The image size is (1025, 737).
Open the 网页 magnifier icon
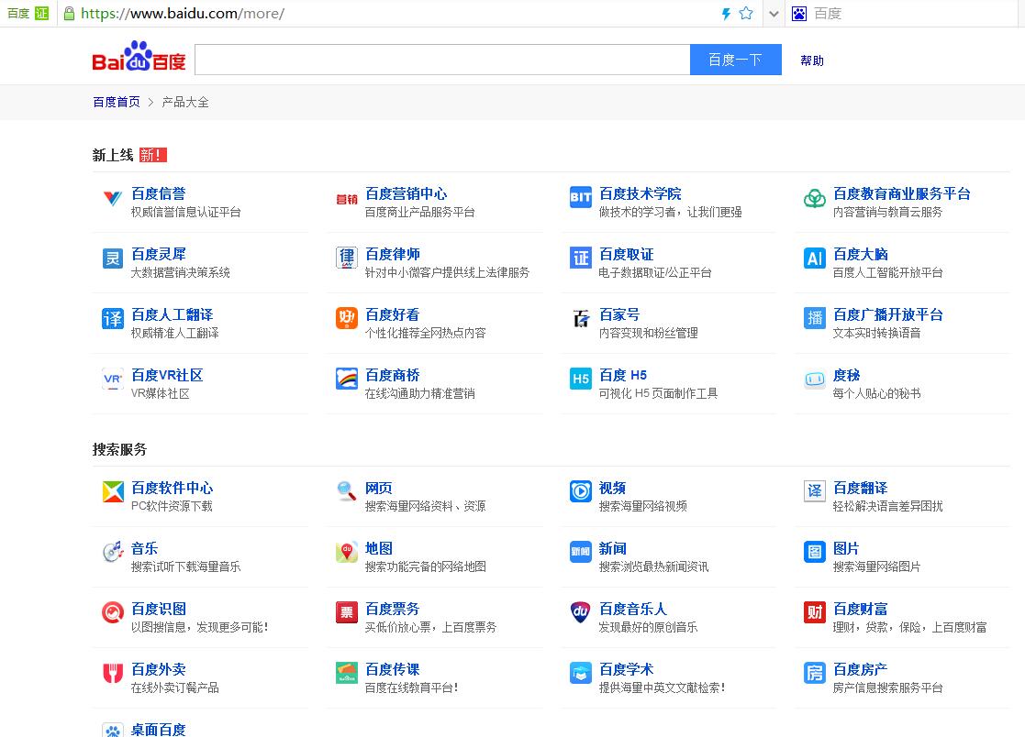coord(347,492)
